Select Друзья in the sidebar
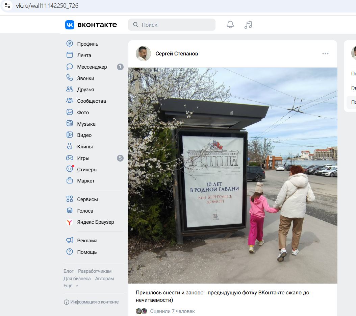Viewport: 356px width, 316px height. pos(85,90)
